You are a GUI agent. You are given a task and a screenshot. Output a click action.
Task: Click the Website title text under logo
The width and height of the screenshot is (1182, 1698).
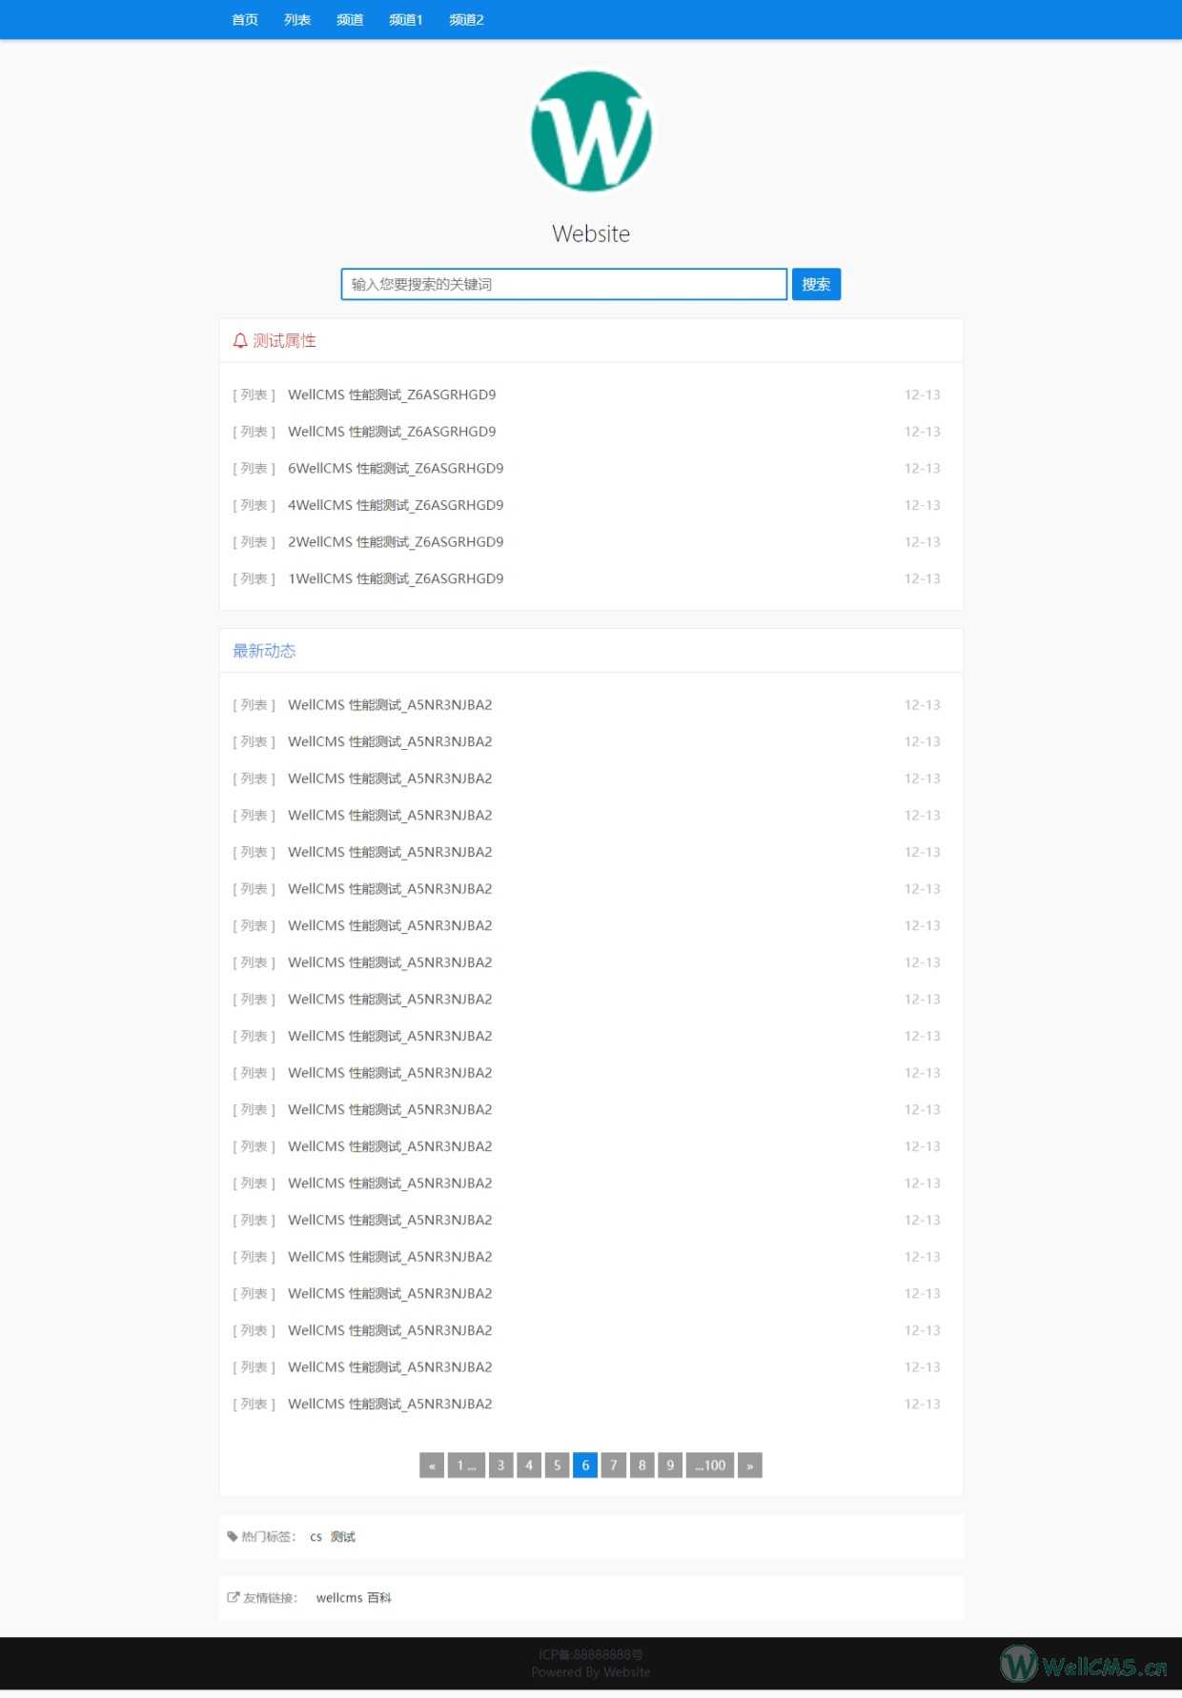tap(591, 233)
